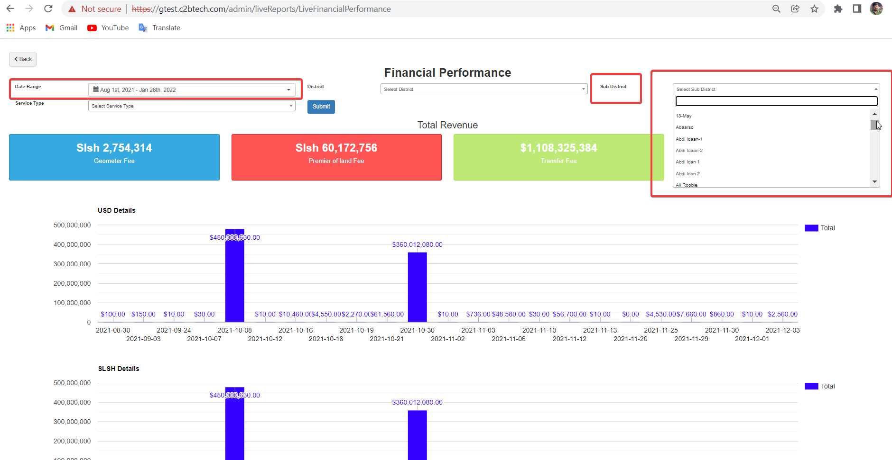Open the zoom magnifier icon in address bar
Viewport: 892px width, 460px height.
pyautogui.click(x=776, y=9)
